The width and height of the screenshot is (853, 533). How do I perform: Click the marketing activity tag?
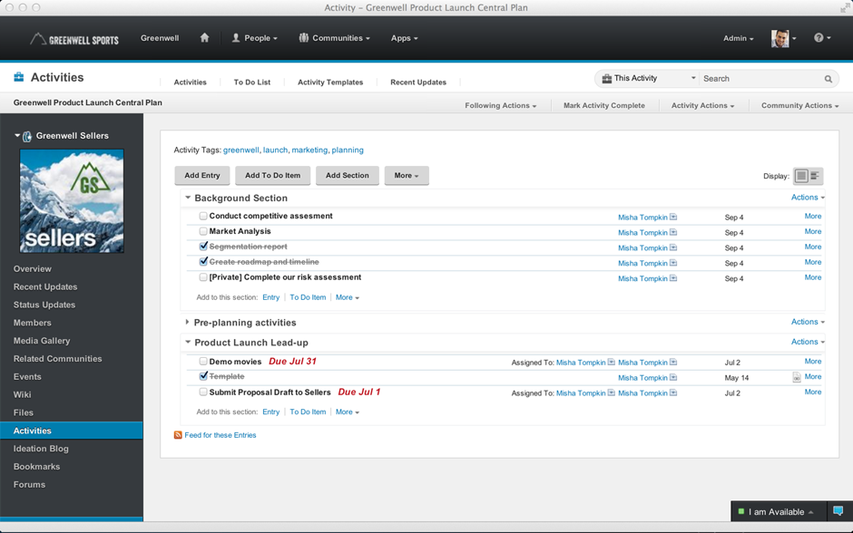pos(309,150)
